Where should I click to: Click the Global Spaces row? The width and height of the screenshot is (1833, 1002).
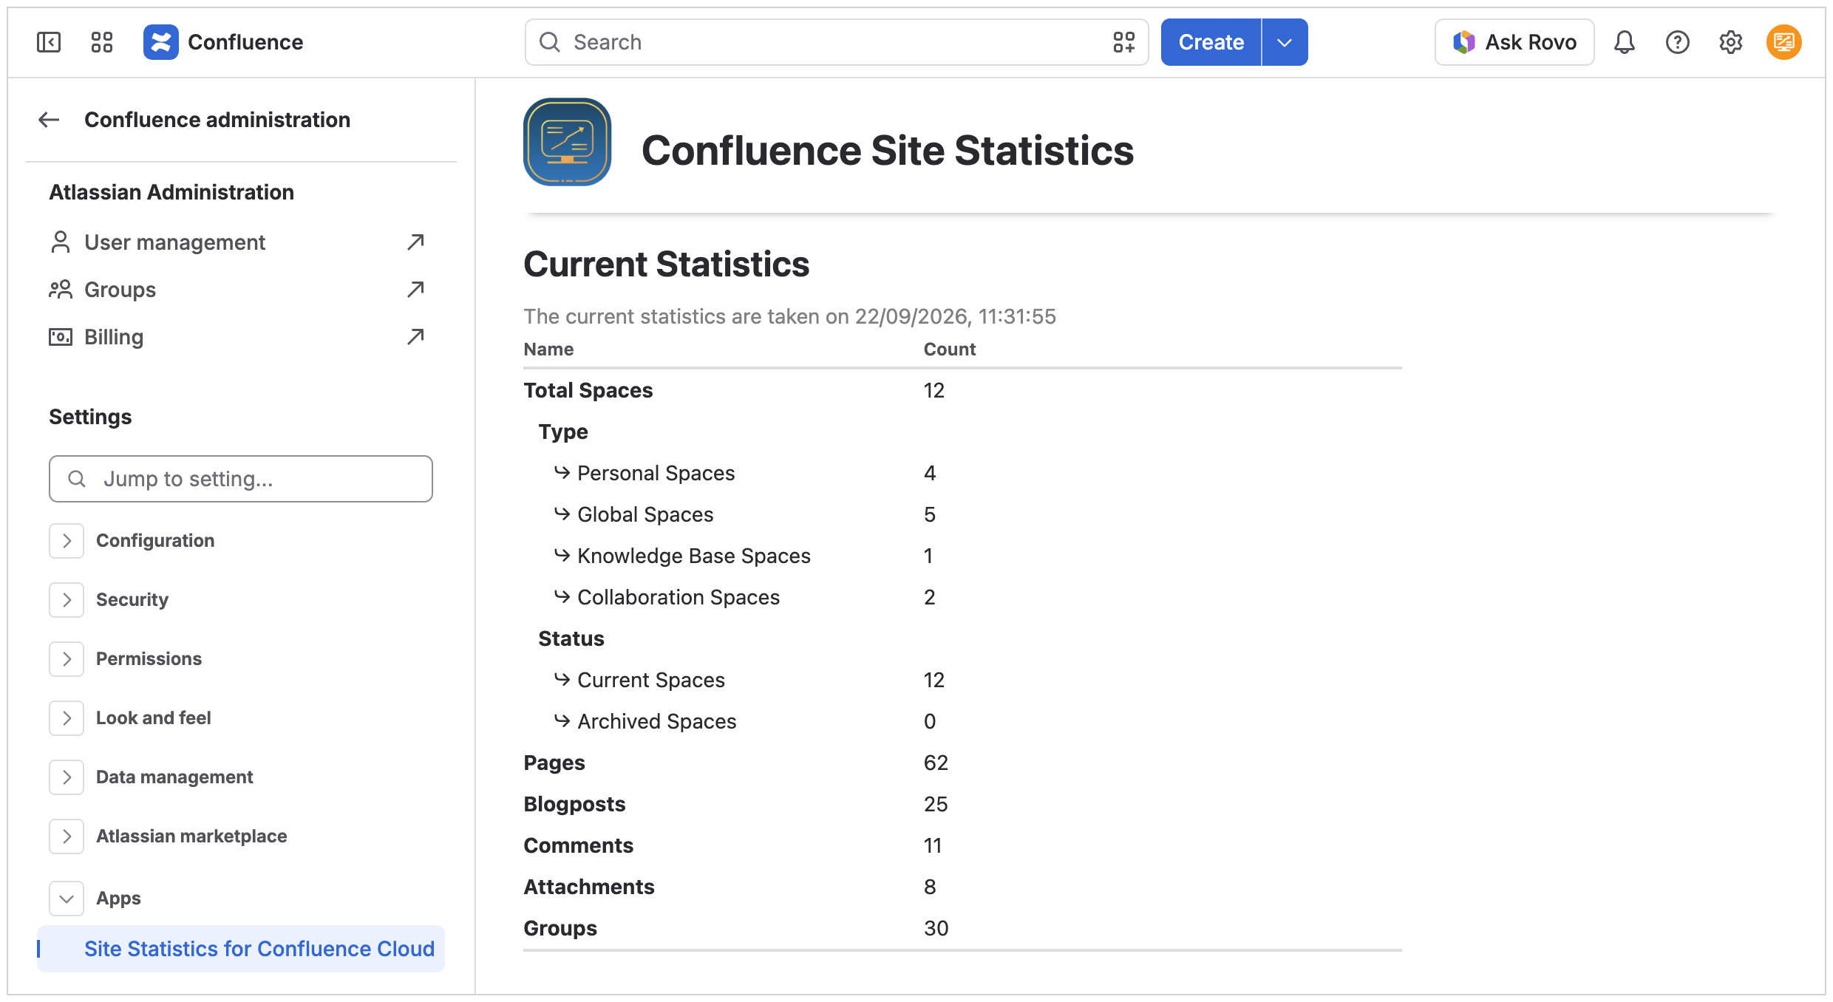point(962,514)
